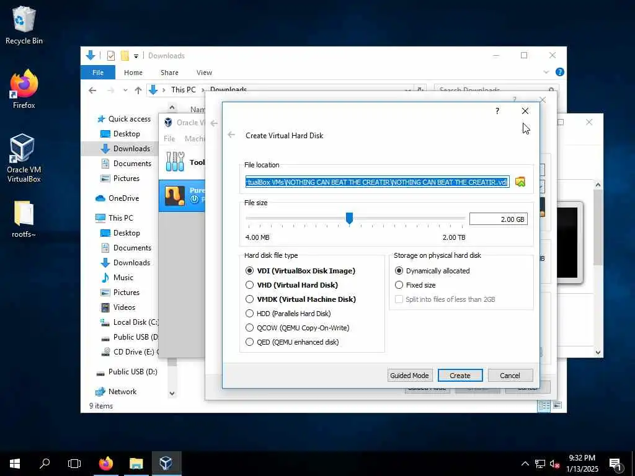Open the View ribbon tab
Image resolution: width=635 pixels, height=476 pixels.
click(x=204, y=73)
